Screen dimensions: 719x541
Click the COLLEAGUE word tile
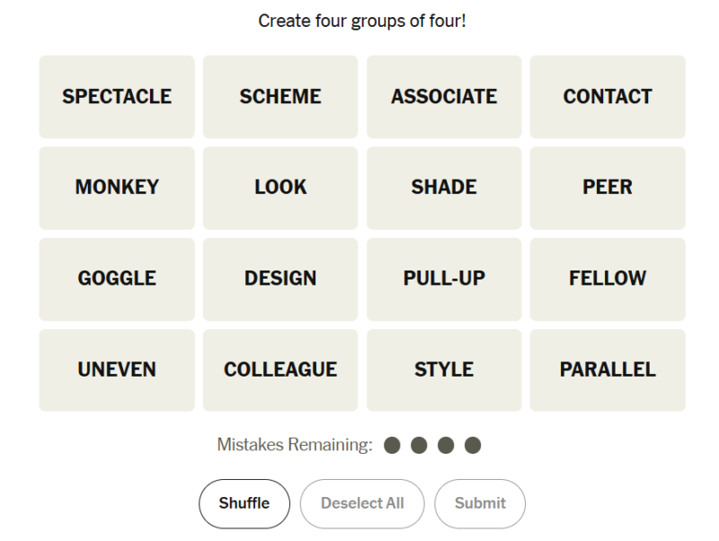[280, 370]
